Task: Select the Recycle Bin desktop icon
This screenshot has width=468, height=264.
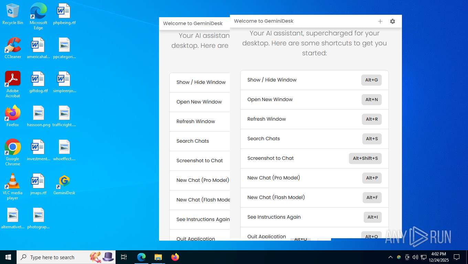Action: tap(13, 14)
